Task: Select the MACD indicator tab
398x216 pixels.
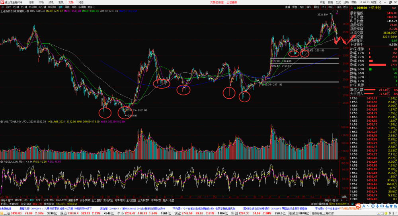Action: [x=18, y=200]
